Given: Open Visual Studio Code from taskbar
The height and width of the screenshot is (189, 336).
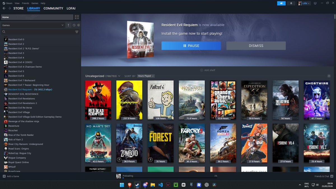Looking at the screenshot, I should click(x=160, y=185).
